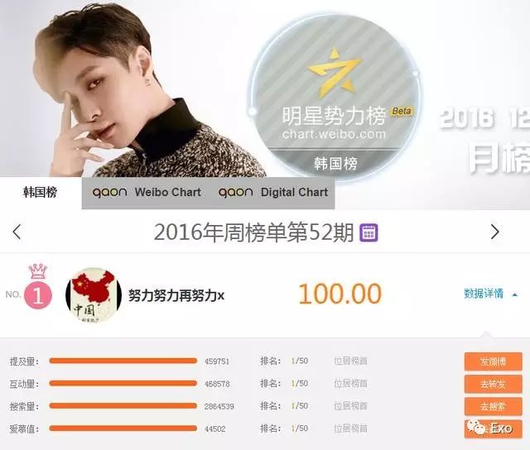Select the 韩国榜 tab
Viewport: 530px width, 450px height.
click(41, 193)
